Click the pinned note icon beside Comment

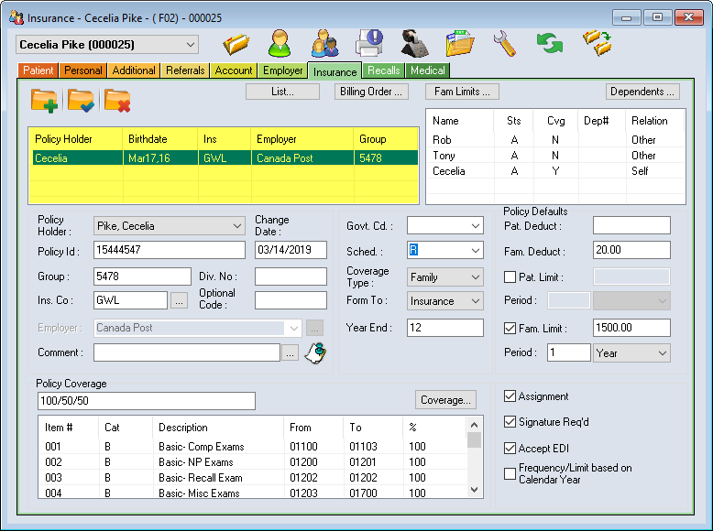(316, 352)
